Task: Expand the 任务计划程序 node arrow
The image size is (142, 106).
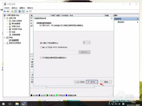Action: click(7, 21)
